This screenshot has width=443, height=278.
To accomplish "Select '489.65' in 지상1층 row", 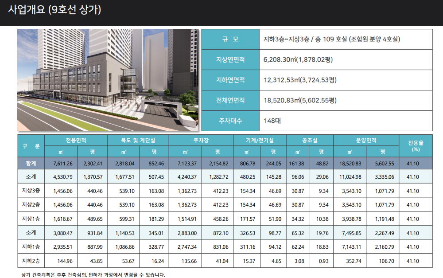I will tap(95, 219).
